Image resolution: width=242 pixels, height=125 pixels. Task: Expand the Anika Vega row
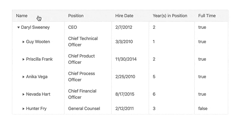pos(24,77)
